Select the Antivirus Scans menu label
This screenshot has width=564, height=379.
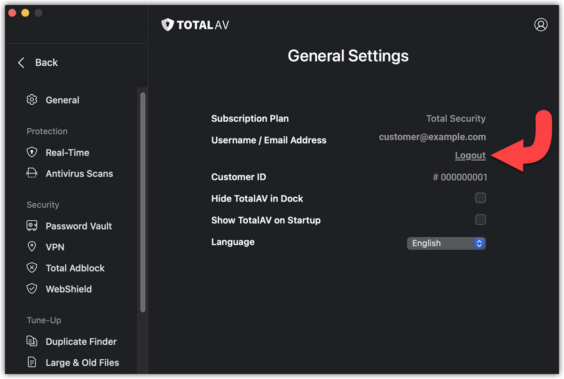(x=79, y=174)
